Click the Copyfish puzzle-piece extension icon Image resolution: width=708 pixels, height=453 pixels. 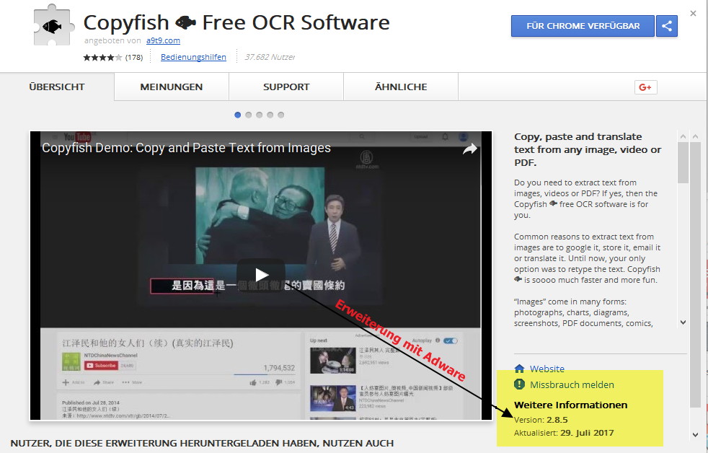point(54,26)
